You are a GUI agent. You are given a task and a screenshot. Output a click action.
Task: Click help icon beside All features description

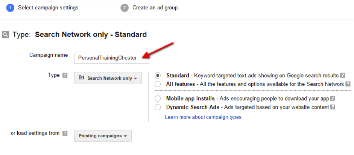[x=348, y=84]
